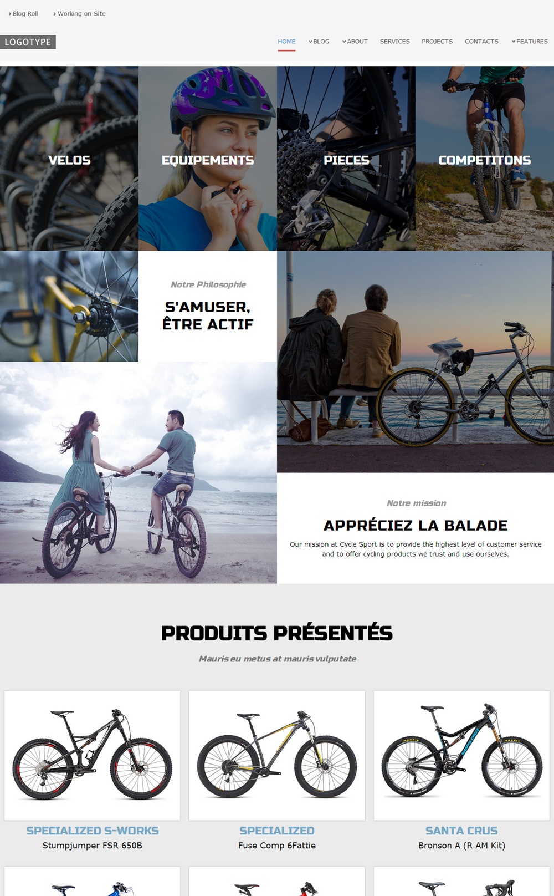The height and width of the screenshot is (896, 554).
Task: Open the SANTA CRUS product title
Action: [461, 831]
